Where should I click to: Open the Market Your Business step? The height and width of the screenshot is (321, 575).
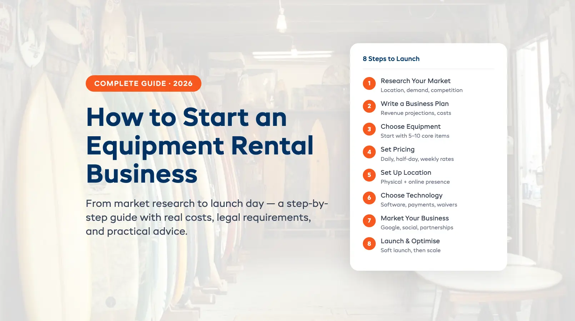415,218
